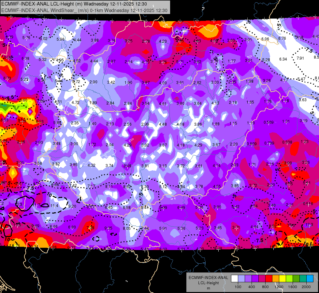Click the grid value '1.98'
The width and height of the screenshot is (319, 293).
point(249,81)
